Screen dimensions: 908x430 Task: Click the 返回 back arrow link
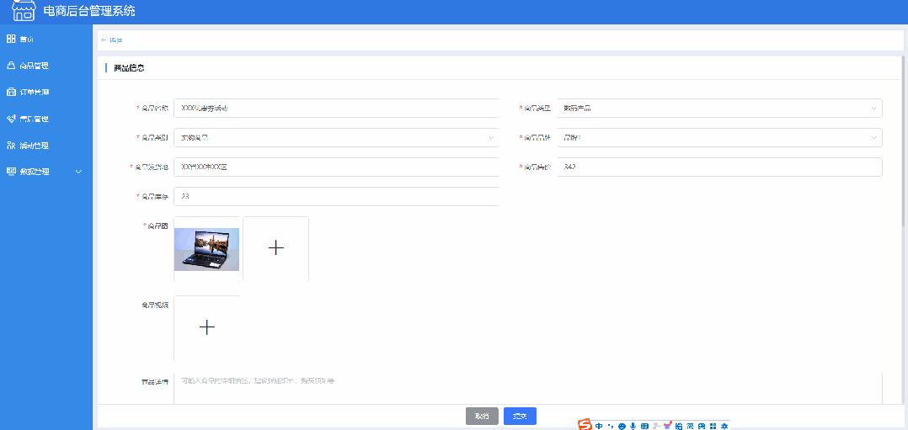point(111,40)
